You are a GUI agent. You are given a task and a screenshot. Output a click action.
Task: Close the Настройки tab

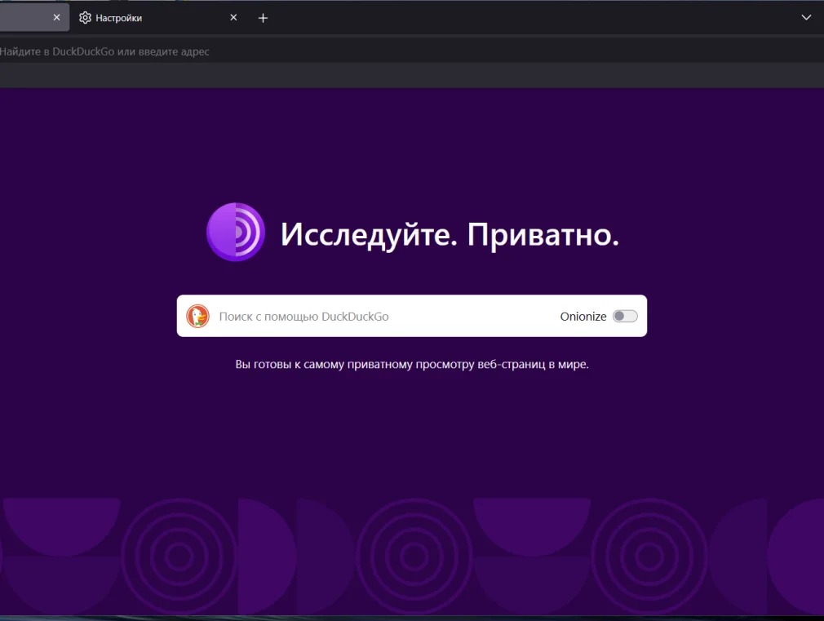[233, 18]
